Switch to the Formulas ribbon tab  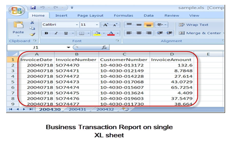(x=123, y=16)
